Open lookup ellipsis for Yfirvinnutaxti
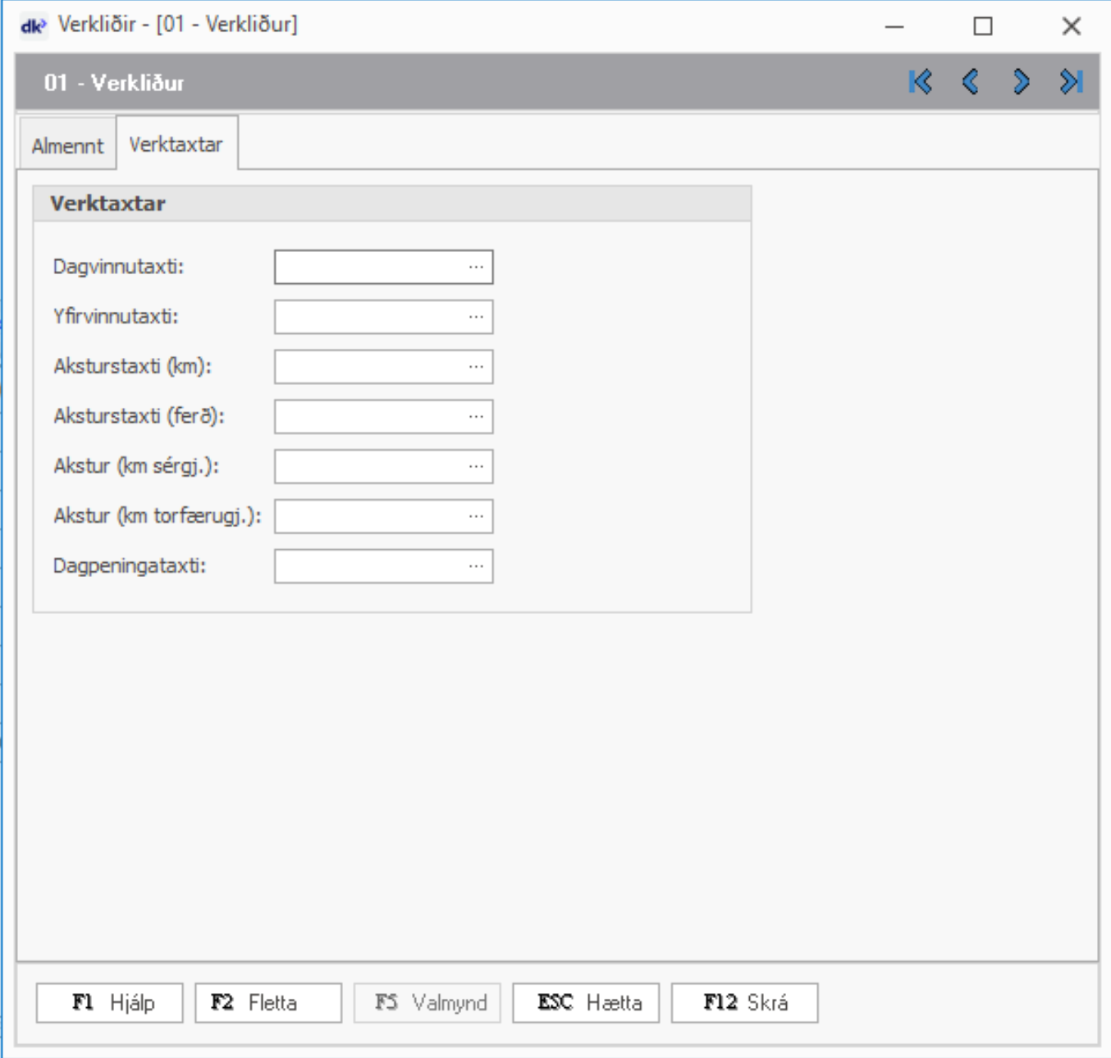This screenshot has width=1111, height=1058. pos(476,318)
